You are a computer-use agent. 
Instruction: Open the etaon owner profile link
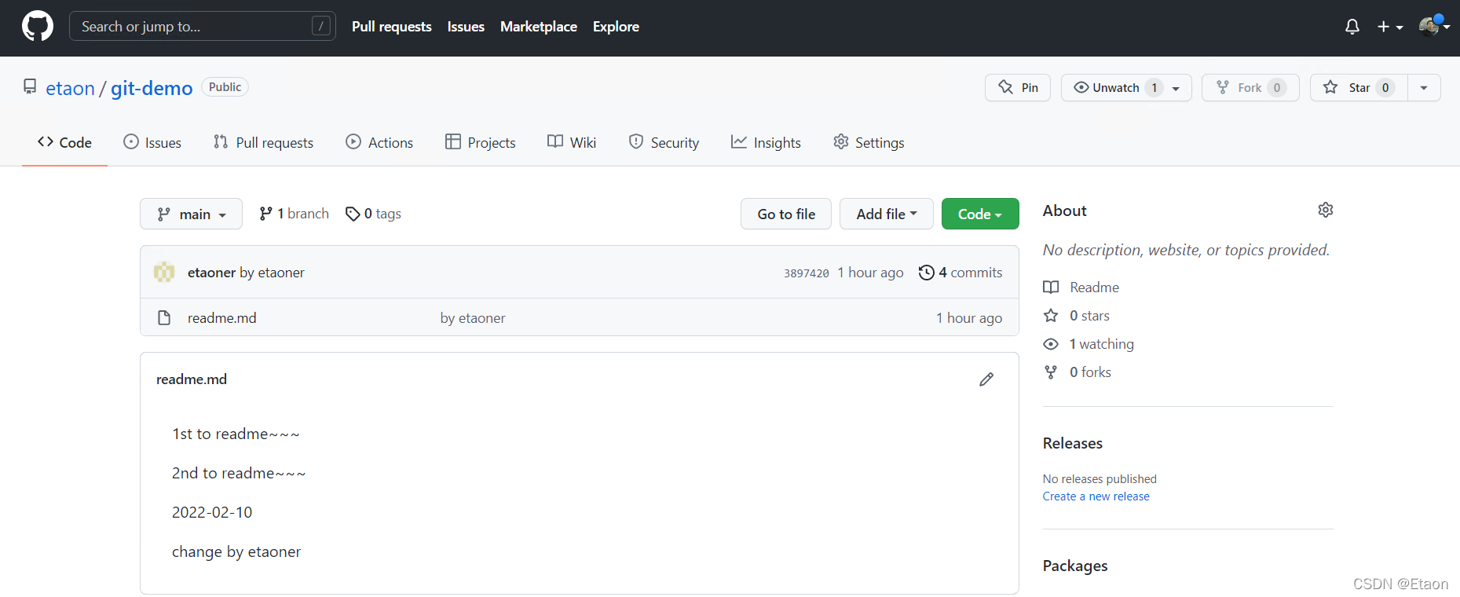point(70,88)
